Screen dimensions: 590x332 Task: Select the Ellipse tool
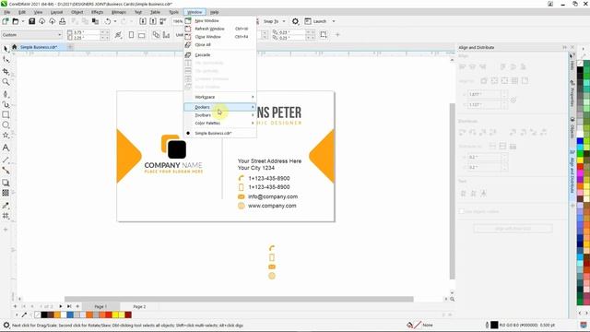pyautogui.click(x=6, y=125)
